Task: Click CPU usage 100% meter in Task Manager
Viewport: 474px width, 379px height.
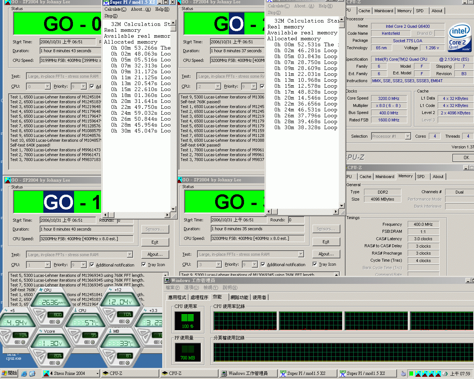Action: click(x=187, y=321)
